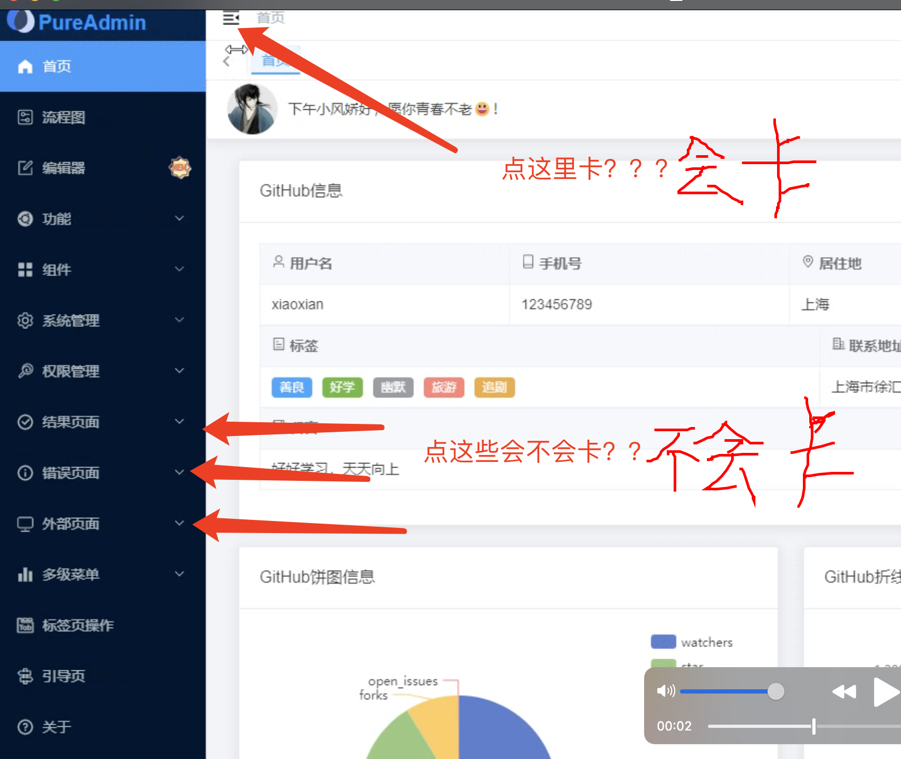Viewport: 901px width, 759px height.
Task: Click the 关于 about question-mark icon
Action: coord(25,727)
